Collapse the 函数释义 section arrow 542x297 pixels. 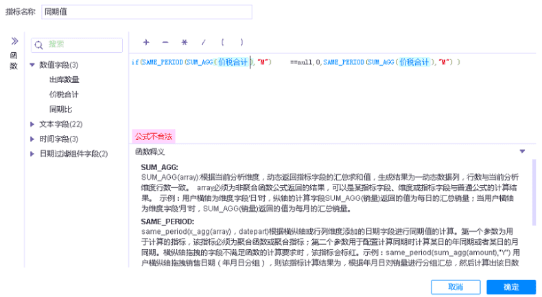point(522,152)
